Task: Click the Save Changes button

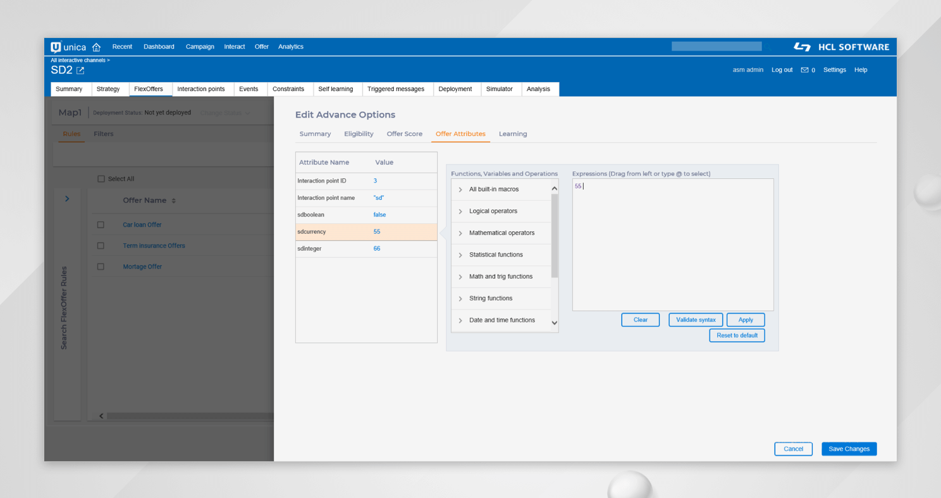Action: (849, 449)
